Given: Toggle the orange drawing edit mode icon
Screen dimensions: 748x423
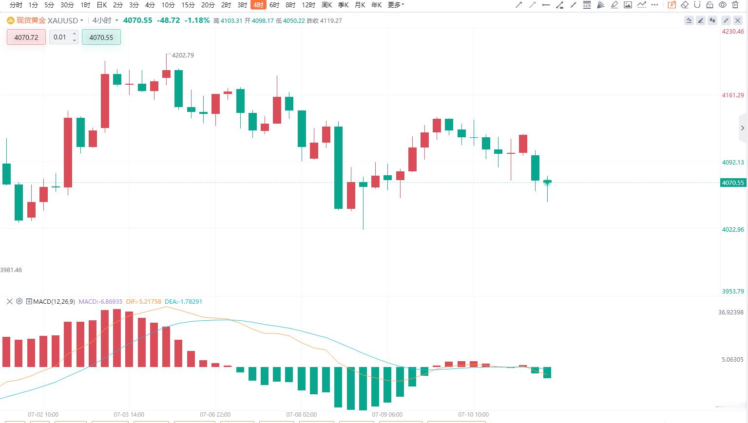Looking at the screenshot, I should point(672,5).
